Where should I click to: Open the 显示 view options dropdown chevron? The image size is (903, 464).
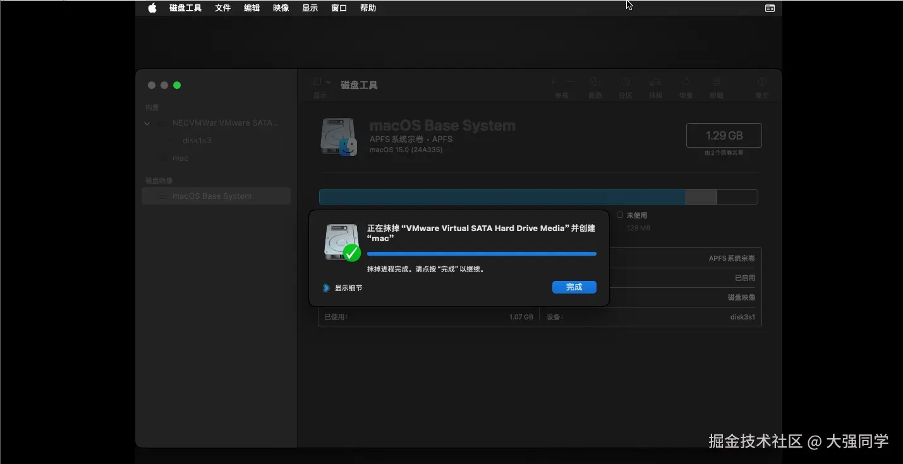(328, 82)
